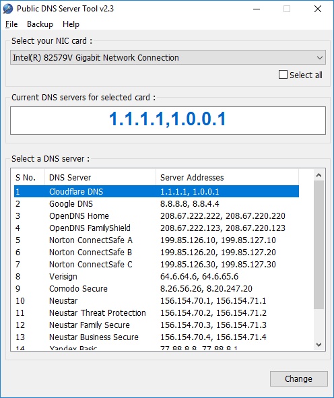Viewport: 334px width, 398px height.
Task: Click address 208.67.222.222, 208.67.220.220
Action: [223, 215]
